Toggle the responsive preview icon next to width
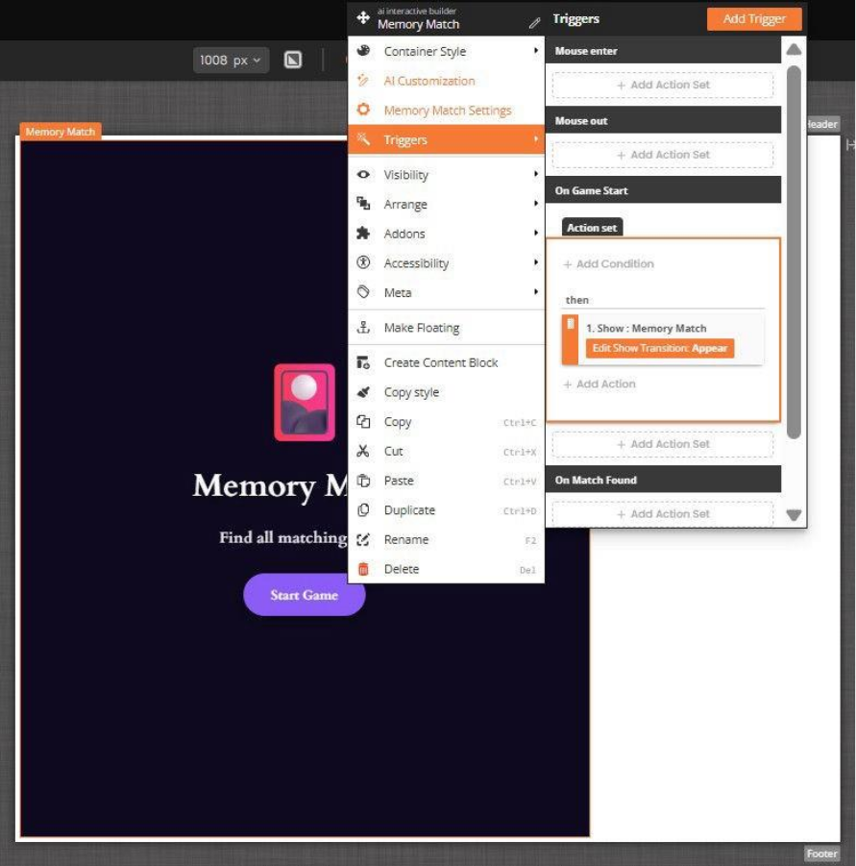Screen dimensions: 856x866 293,60
